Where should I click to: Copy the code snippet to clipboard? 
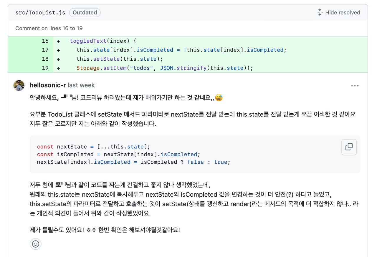point(349,147)
